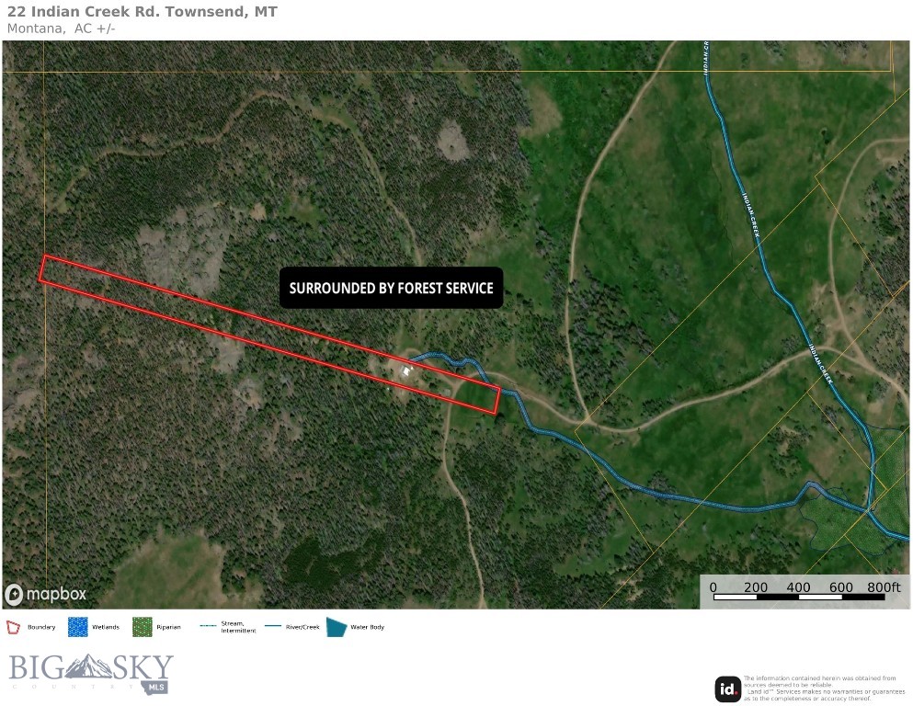
Task: Click the red Boundary legend icon
Action: (x=13, y=627)
